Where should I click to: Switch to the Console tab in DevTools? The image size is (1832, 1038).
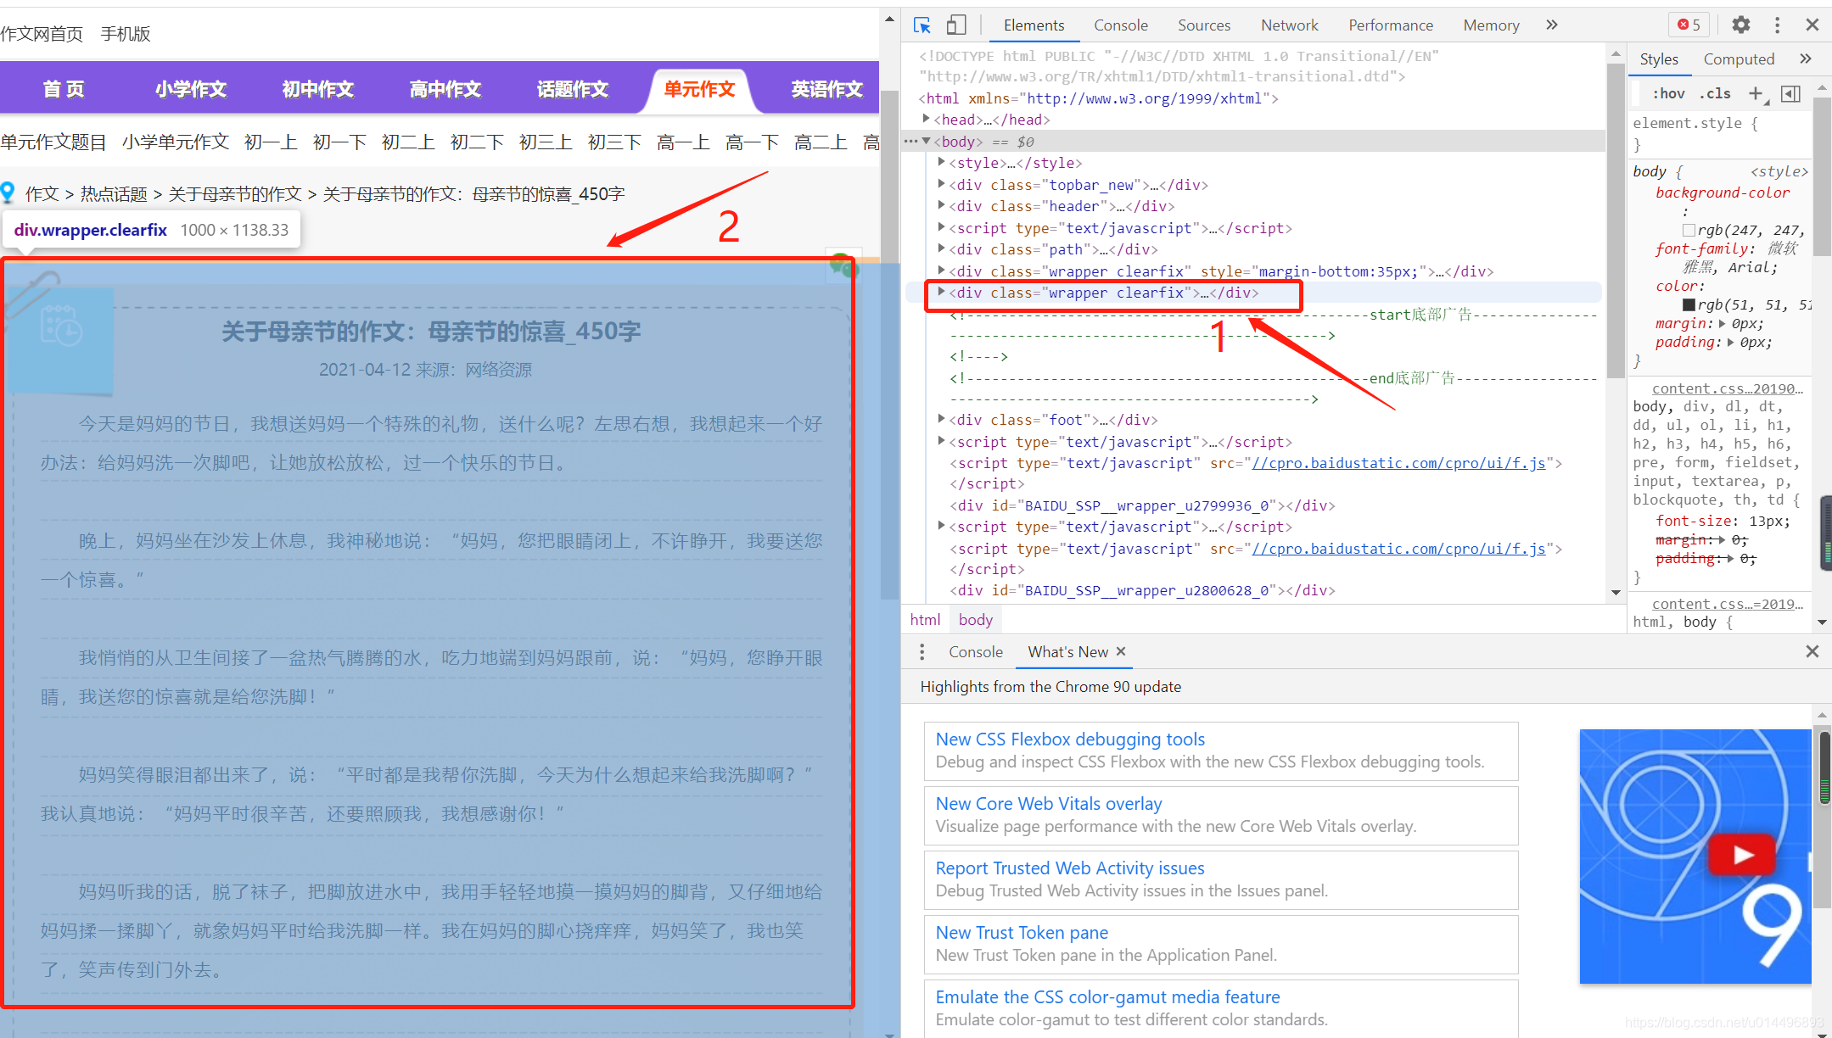[x=1121, y=25]
